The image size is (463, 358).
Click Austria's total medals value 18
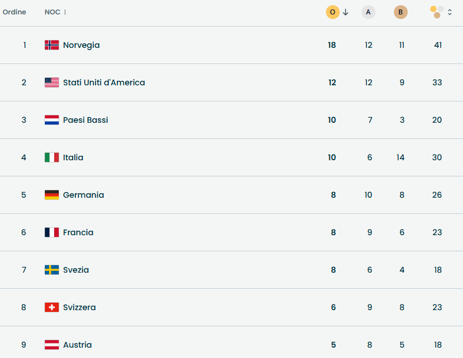(438, 345)
